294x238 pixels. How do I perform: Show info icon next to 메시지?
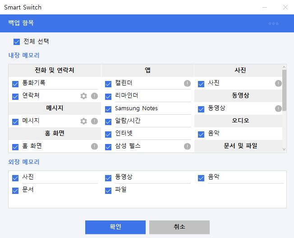click(x=95, y=121)
